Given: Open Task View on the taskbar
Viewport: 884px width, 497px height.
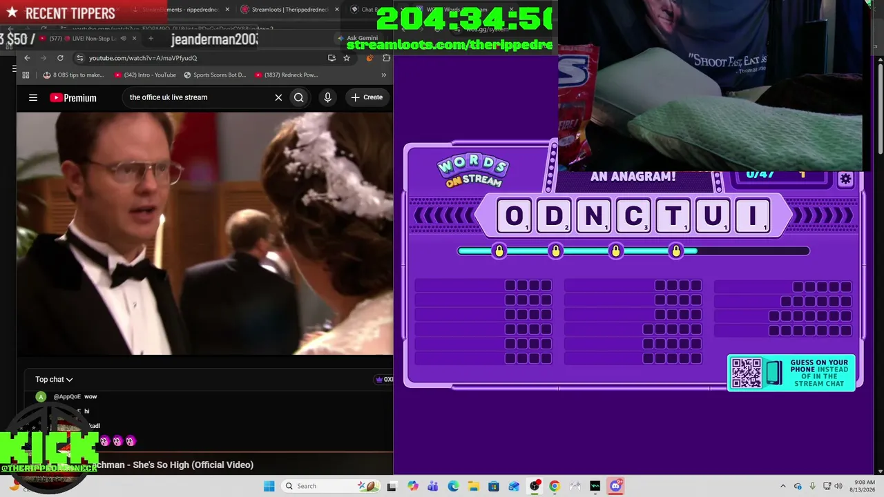Looking at the screenshot, I should 392,486.
